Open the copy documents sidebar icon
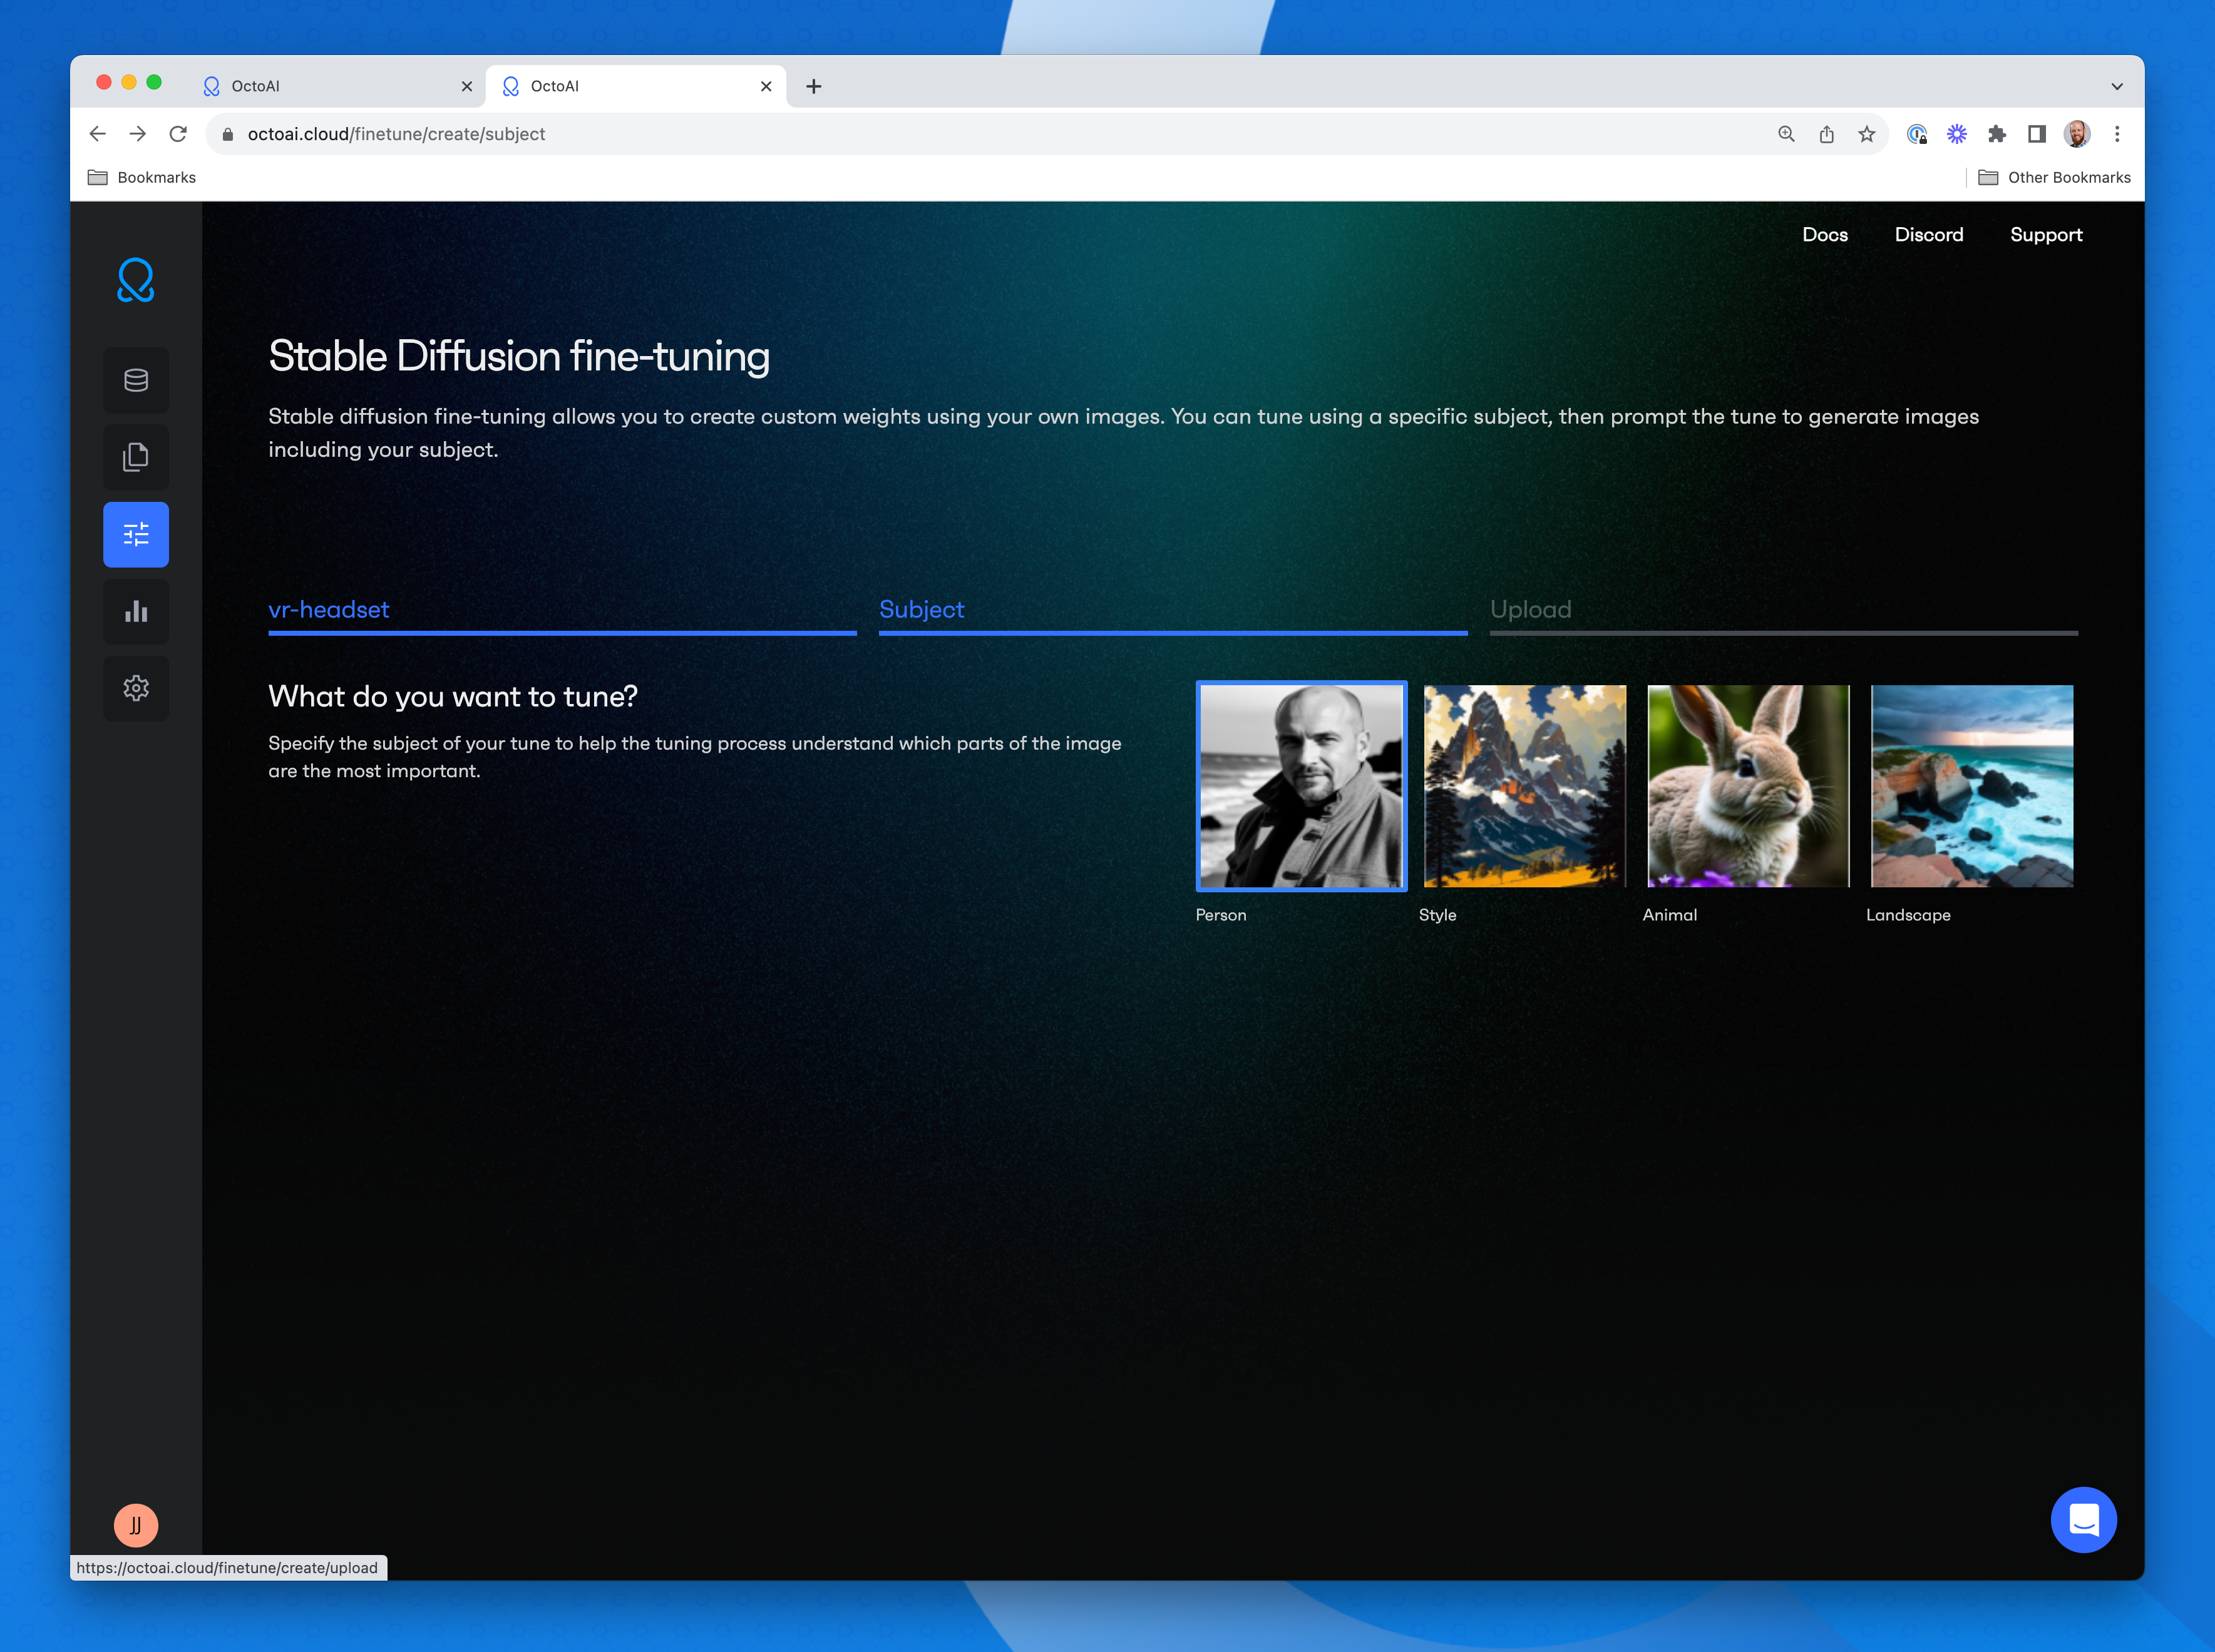 pyautogui.click(x=136, y=457)
